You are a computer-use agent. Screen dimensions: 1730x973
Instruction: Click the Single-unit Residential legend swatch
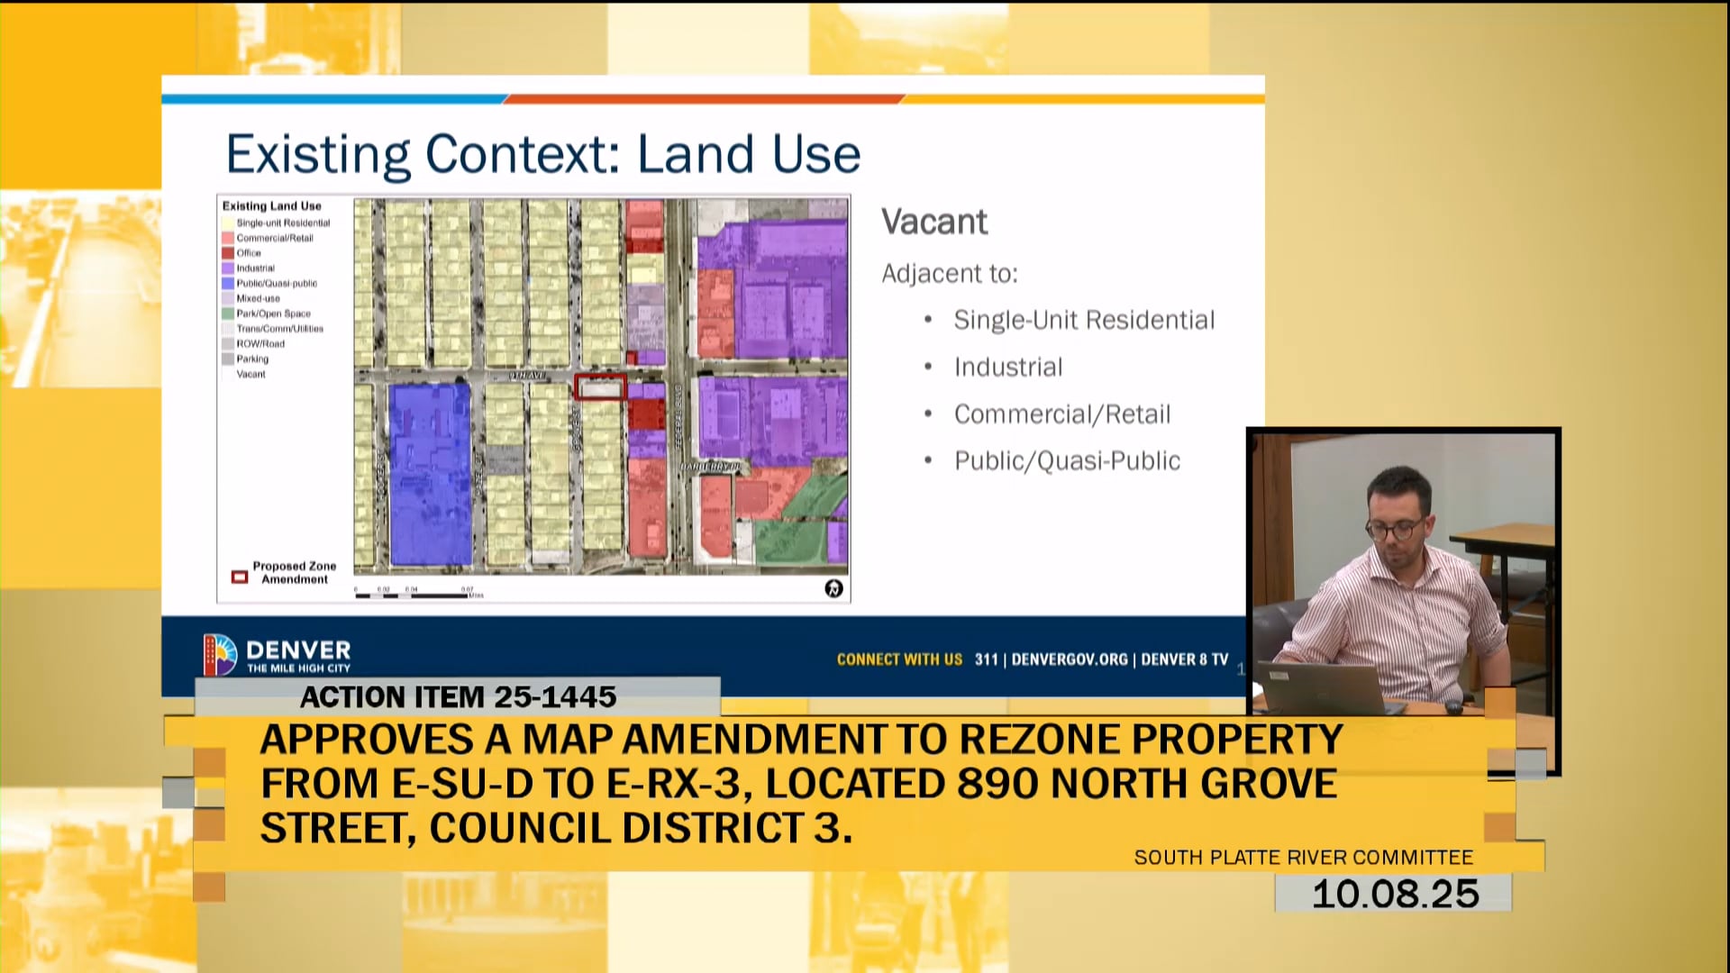click(228, 223)
